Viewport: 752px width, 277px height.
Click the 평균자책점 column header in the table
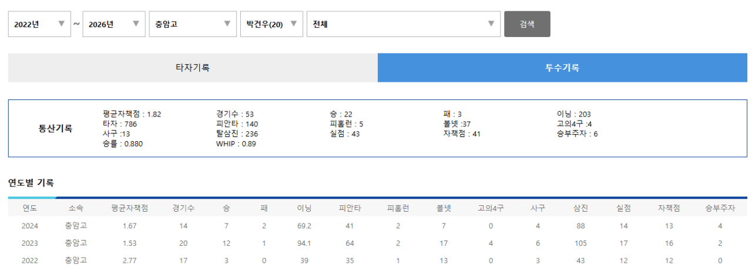130,208
